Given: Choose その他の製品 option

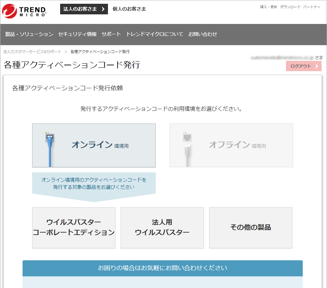Looking at the screenshot, I should pyautogui.click(x=251, y=227).
